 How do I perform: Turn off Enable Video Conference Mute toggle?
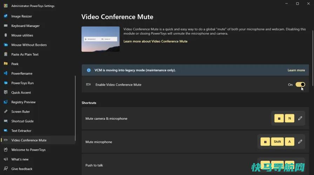point(300,84)
